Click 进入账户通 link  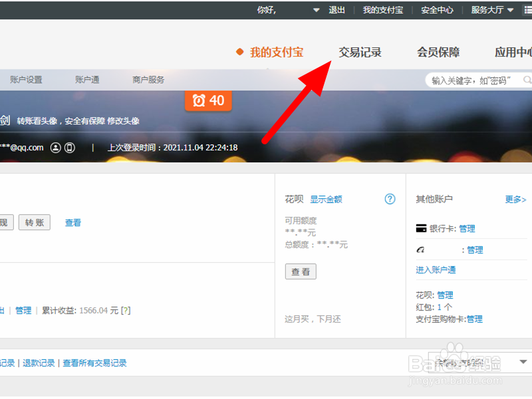click(436, 270)
